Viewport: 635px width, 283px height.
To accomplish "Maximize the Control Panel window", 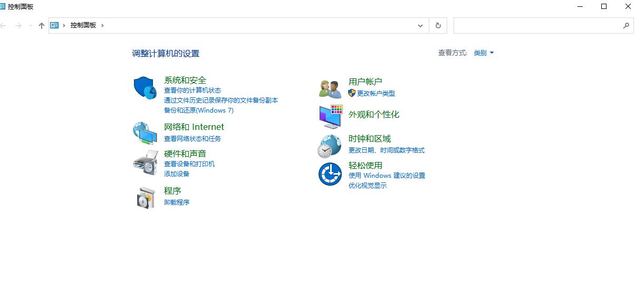I will [604, 6].
